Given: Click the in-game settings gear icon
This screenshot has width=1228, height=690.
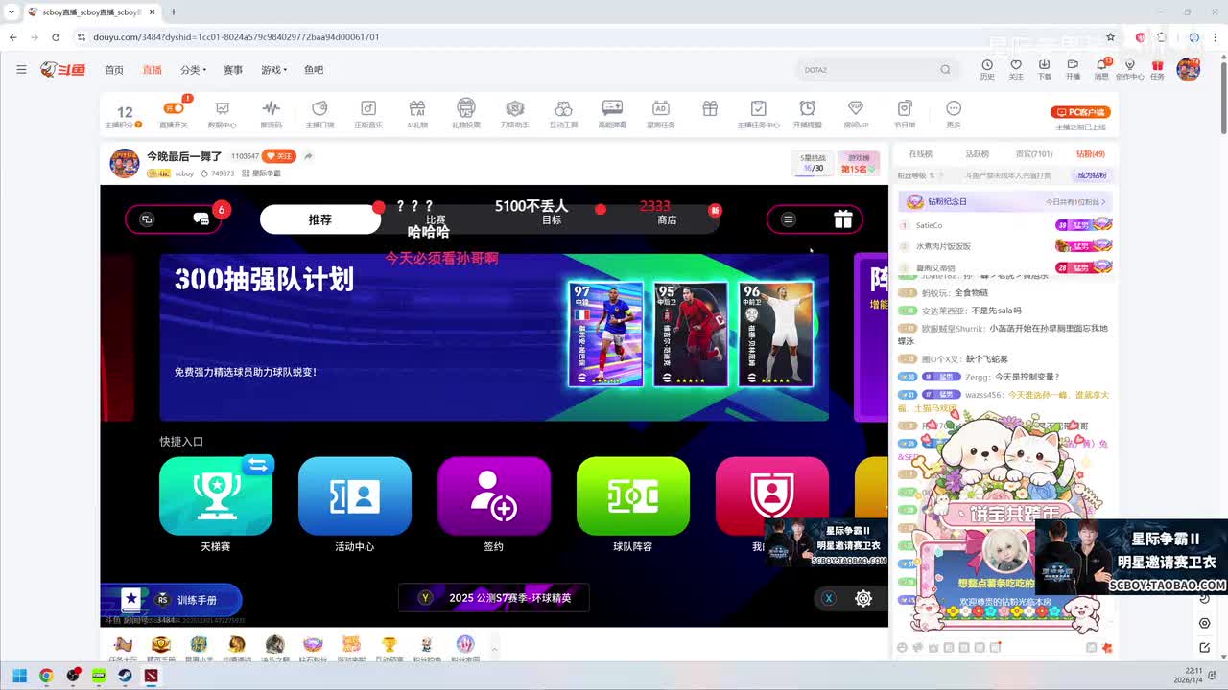Looking at the screenshot, I should [x=863, y=598].
